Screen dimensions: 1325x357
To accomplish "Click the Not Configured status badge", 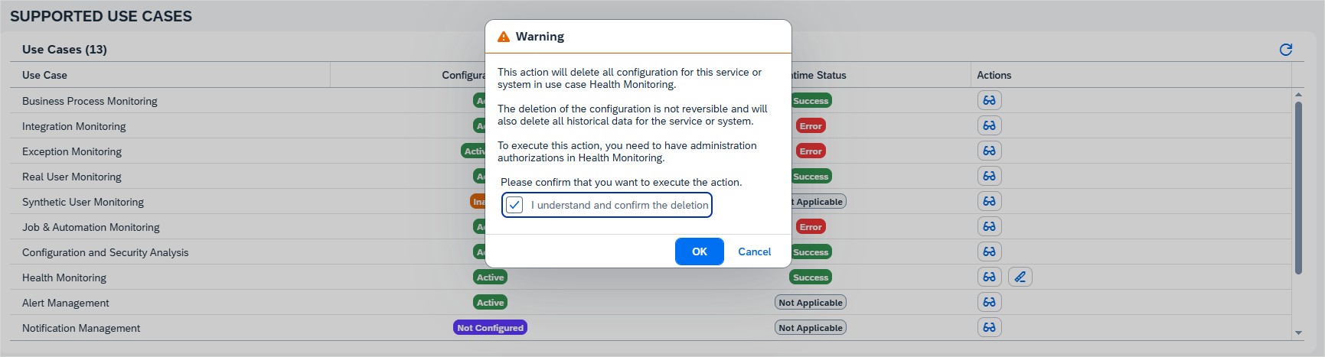I will coord(490,328).
